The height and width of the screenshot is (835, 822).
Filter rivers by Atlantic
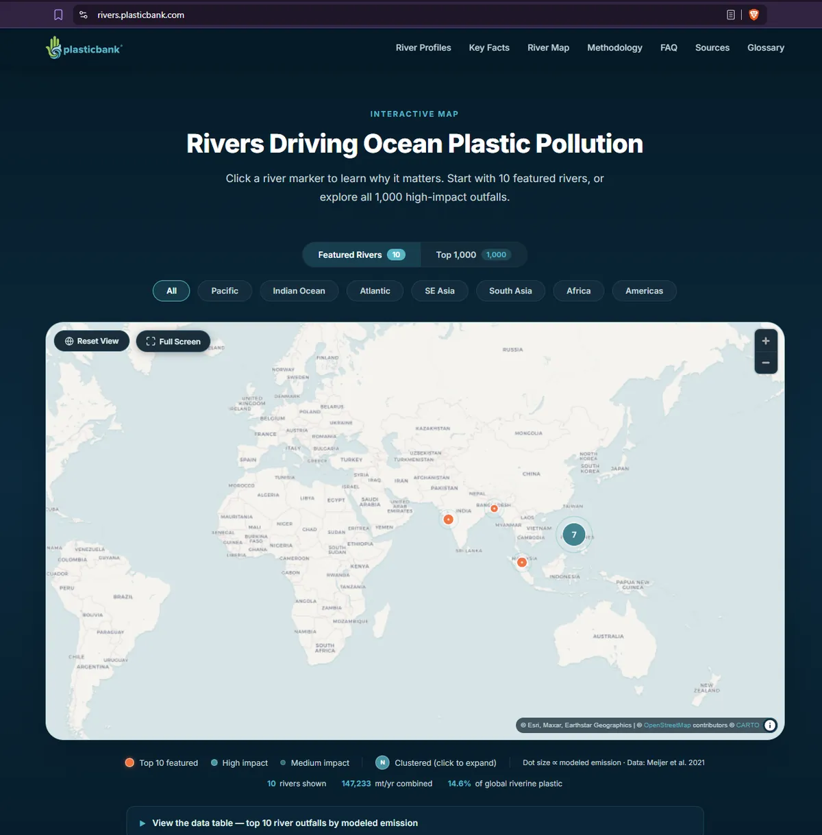point(375,291)
